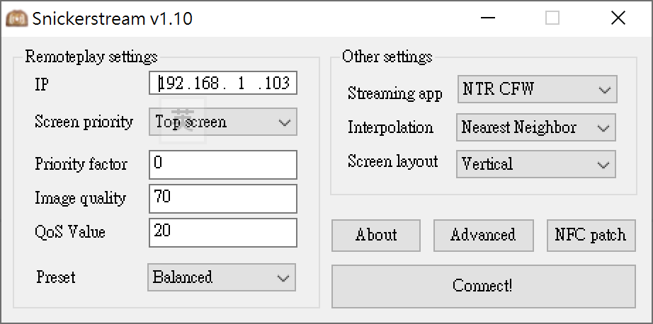Click the Screen priority label

click(x=84, y=122)
